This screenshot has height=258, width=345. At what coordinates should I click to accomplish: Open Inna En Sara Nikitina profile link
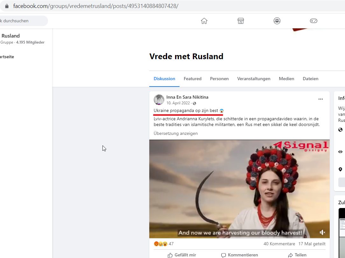tap(187, 97)
